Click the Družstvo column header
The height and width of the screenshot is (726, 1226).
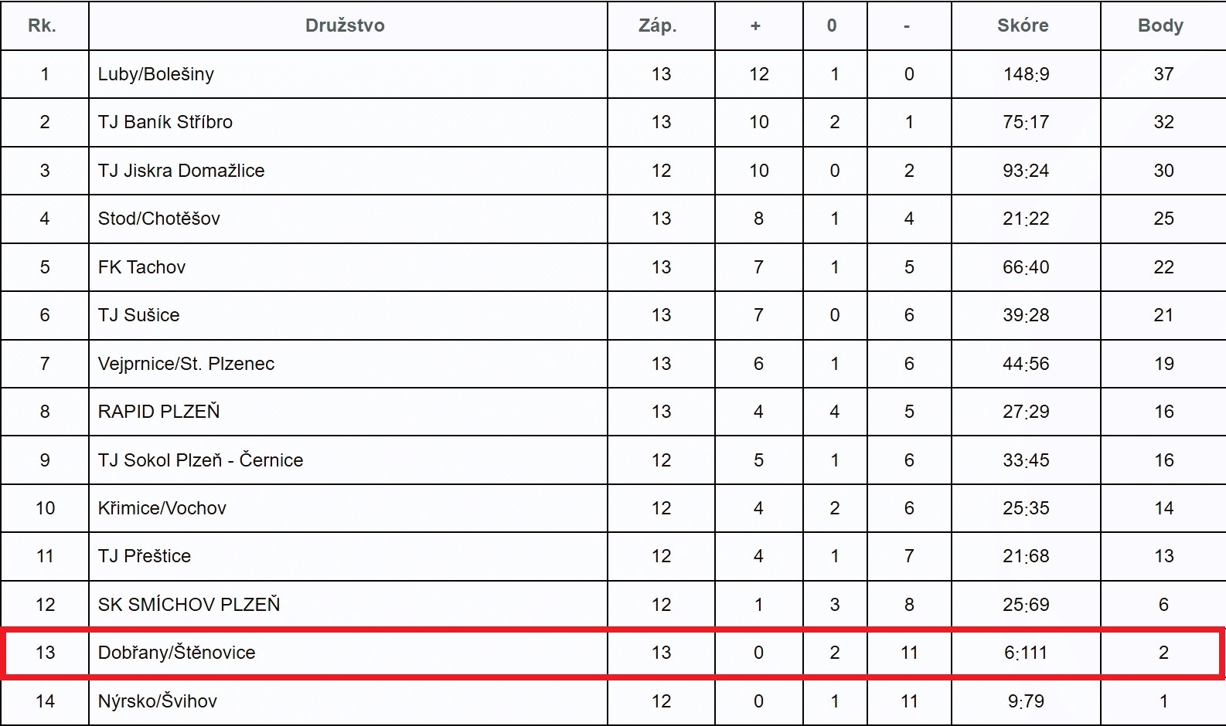345,25
